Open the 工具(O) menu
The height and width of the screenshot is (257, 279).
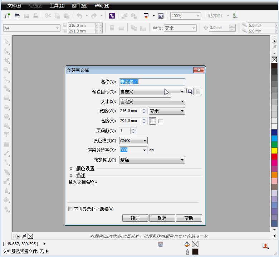57,6
